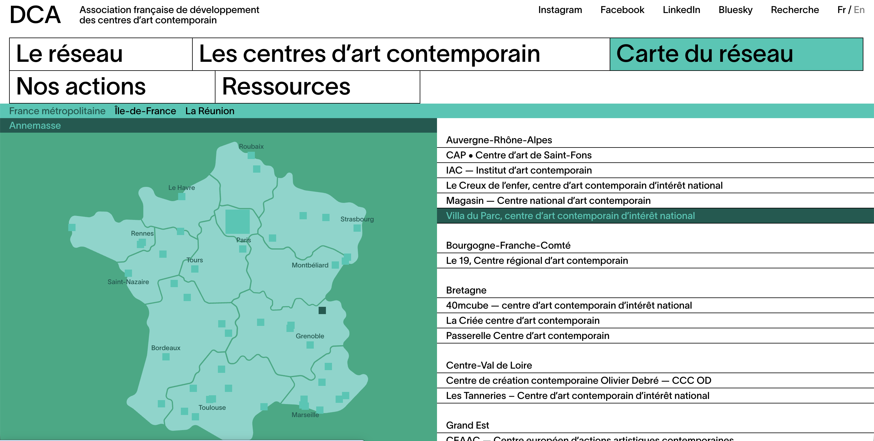Click the Tours map marker square
The width and height of the screenshot is (874, 441).
click(x=195, y=269)
